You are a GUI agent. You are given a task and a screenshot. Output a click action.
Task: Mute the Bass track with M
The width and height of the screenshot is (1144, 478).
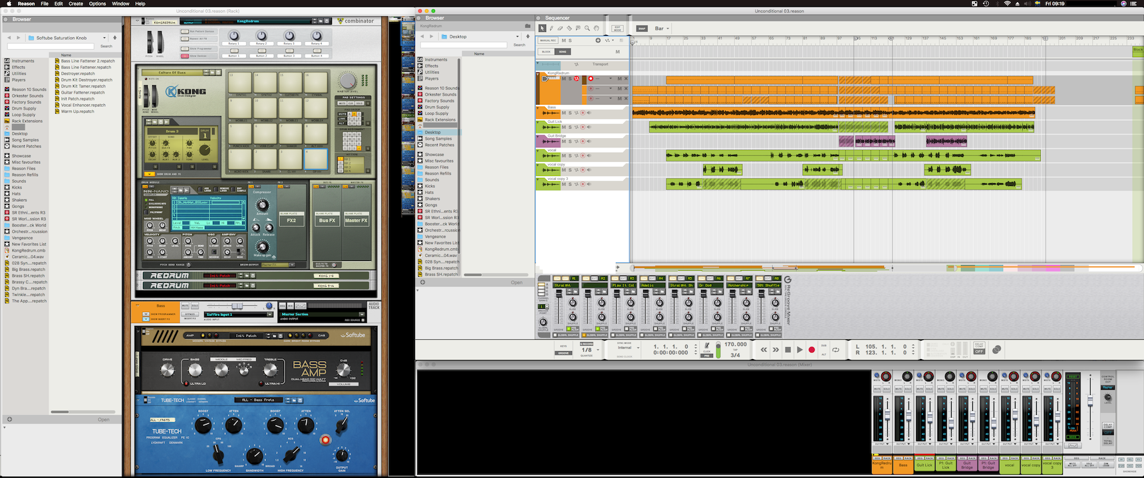point(564,113)
